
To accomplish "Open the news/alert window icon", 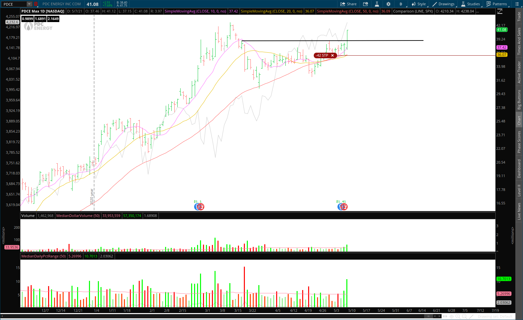I will click(x=365, y=4).
